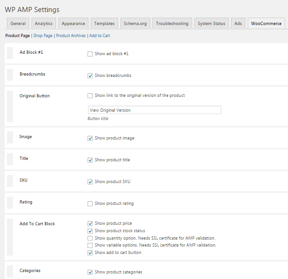This screenshot has height=279, width=288.
Task: Grab the Title row drag handle
Action: coord(10,159)
